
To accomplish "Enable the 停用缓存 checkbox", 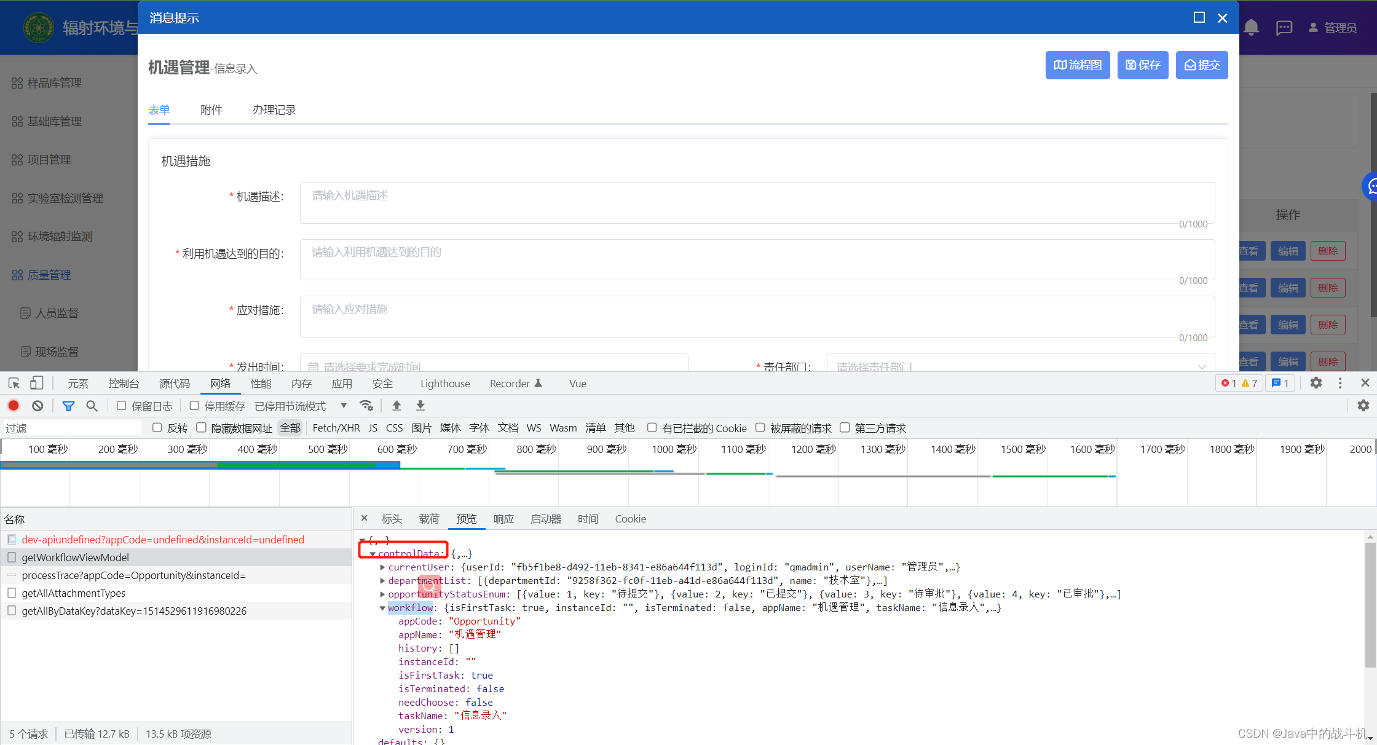I will (x=194, y=406).
